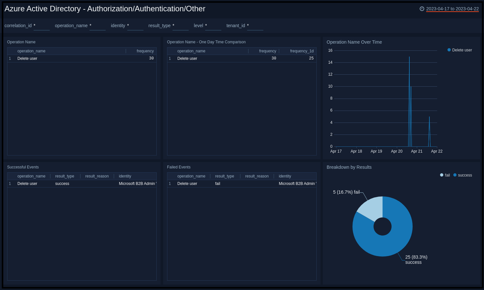Click fail value in Failed Events row
The image size is (484, 290).
coord(217,184)
